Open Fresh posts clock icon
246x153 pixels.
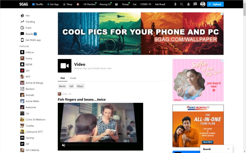[x=22, y=28]
